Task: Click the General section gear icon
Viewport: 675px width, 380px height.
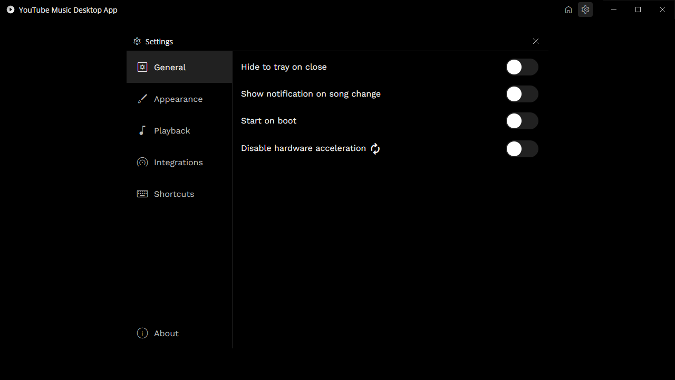Action: [142, 67]
